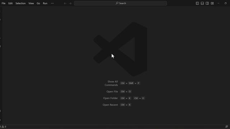Toggle the bottom panel layout icon
Screen dimensions: 230x129
(202, 3)
